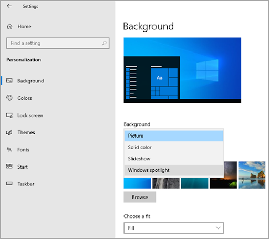Pick the beach rocks wallpaper thumbnail
Image resolution: width=269 pixels, height=239 pixels.
252,175
